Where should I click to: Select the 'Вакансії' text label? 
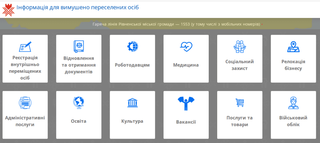point(186,122)
